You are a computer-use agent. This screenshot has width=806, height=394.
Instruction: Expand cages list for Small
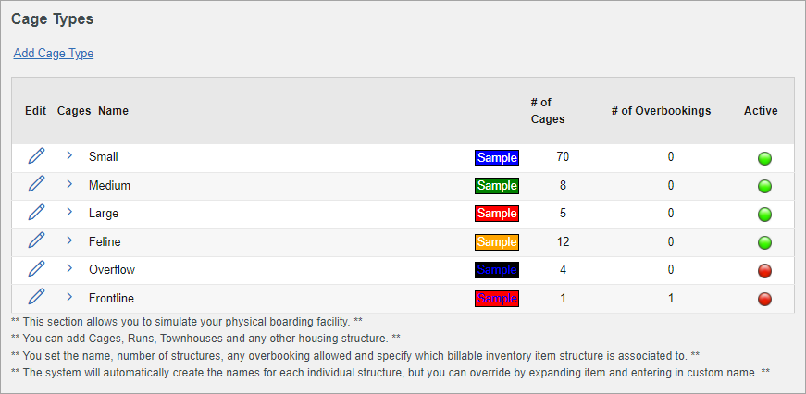pos(69,155)
